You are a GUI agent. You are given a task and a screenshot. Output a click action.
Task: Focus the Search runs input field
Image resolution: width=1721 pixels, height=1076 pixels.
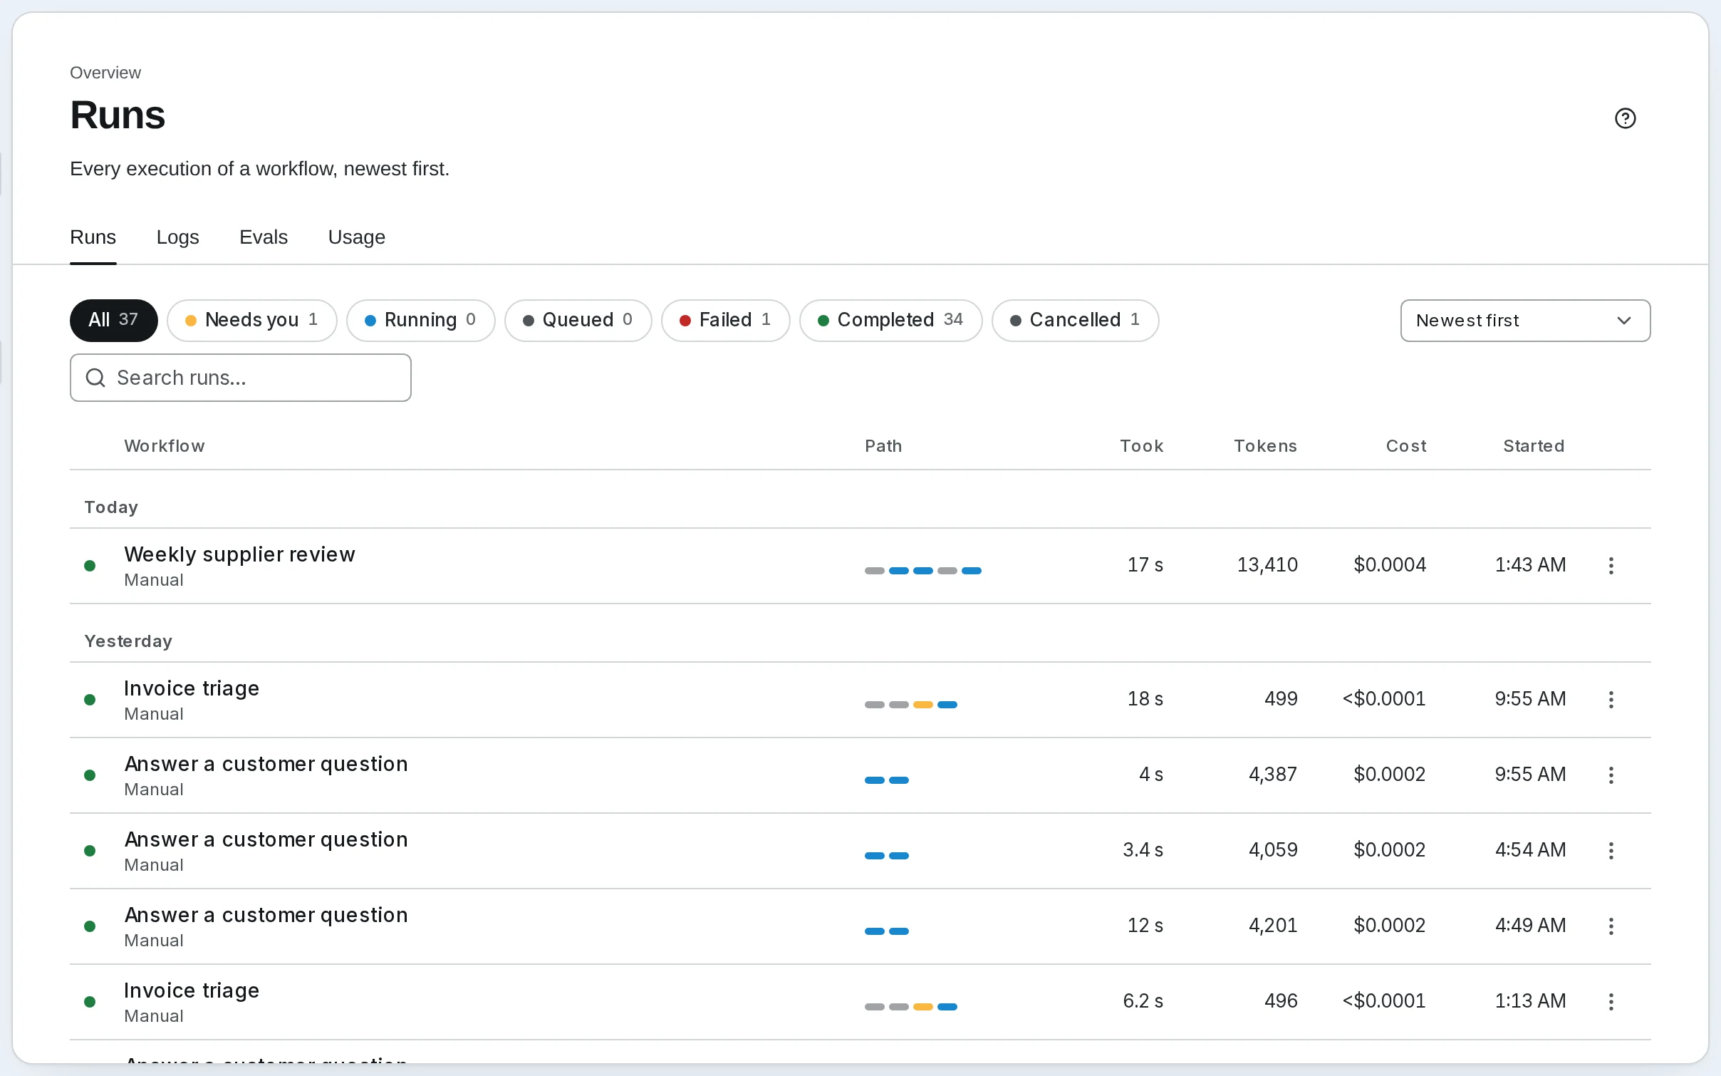point(241,378)
